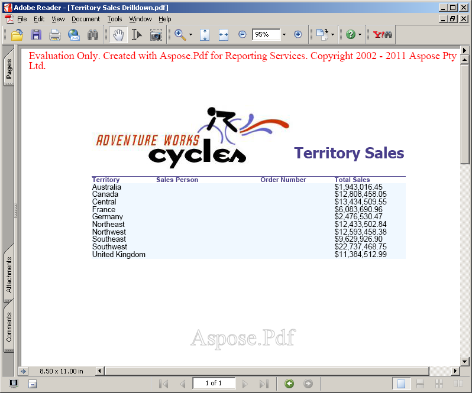Select the Hand tool
Image resolution: width=472 pixels, height=393 pixels.
(118, 35)
